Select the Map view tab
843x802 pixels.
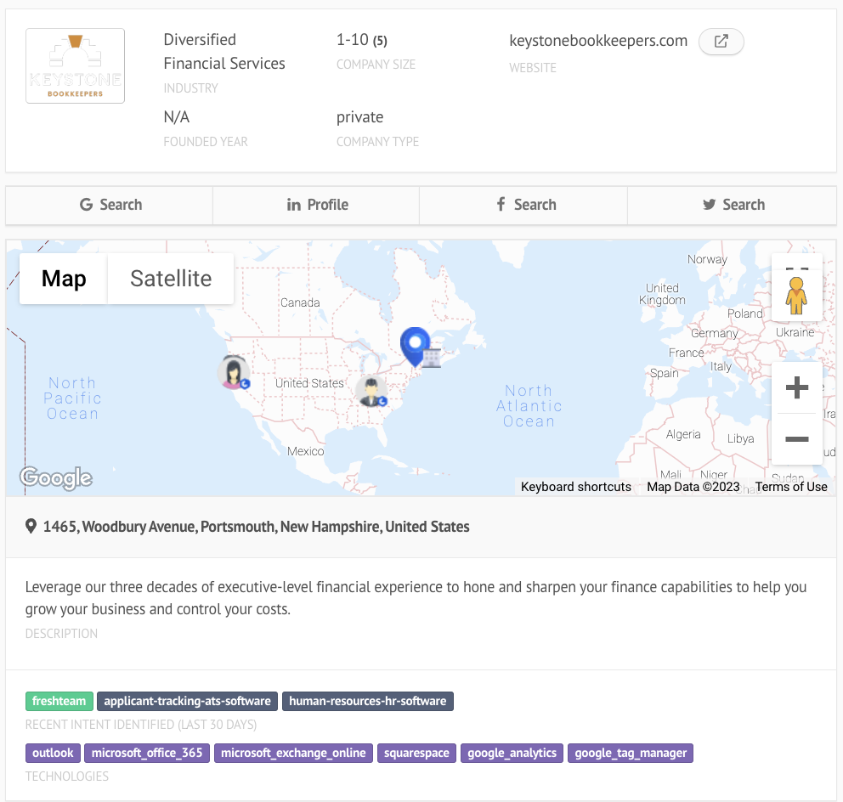click(63, 278)
